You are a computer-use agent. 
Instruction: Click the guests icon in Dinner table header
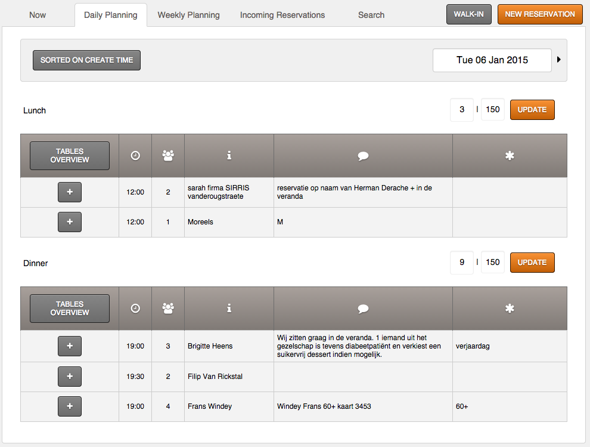pyautogui.click(x=168, y=309)
